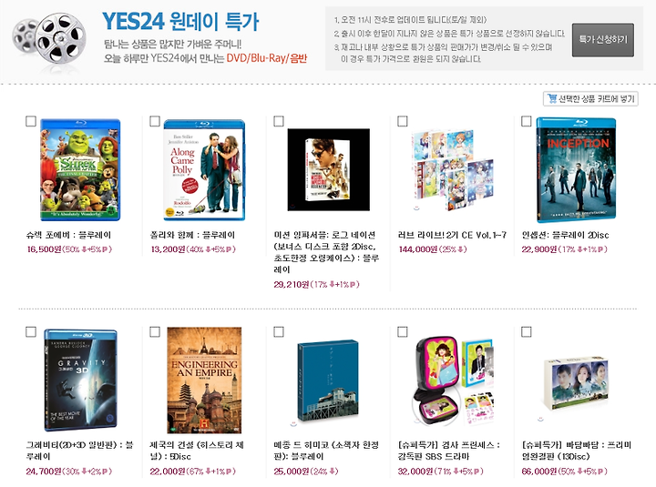Screen dimensions: 656x487
Task: Click the shopping cart icon in the add-to-cart button
Action: point(552,98)
